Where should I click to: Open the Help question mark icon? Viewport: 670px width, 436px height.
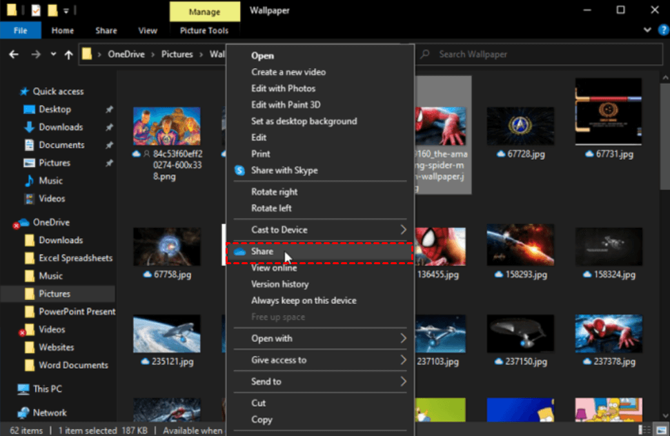(663, 30)
